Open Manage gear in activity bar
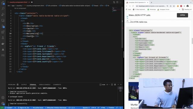This screenshot has height=109, width=193. pyautogui.click(x=3, y=104)
